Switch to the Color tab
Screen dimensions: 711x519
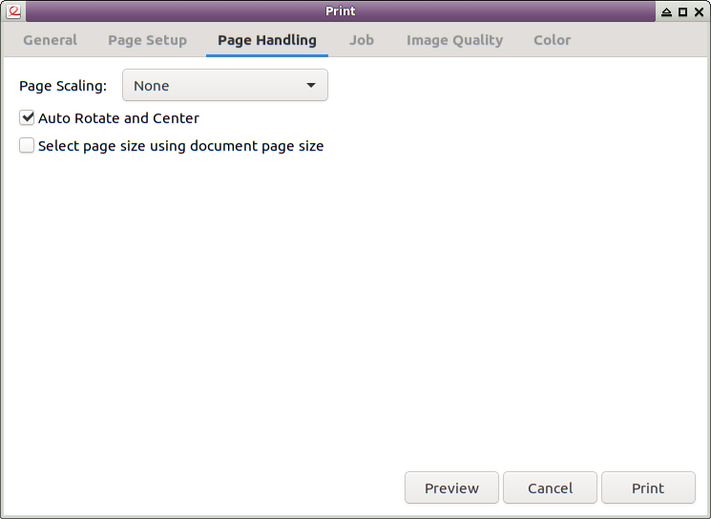point(552,40)
